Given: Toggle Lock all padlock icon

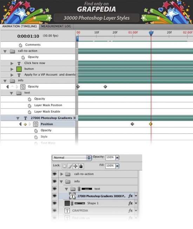Looking at the screenshot, I should [81, 166].
